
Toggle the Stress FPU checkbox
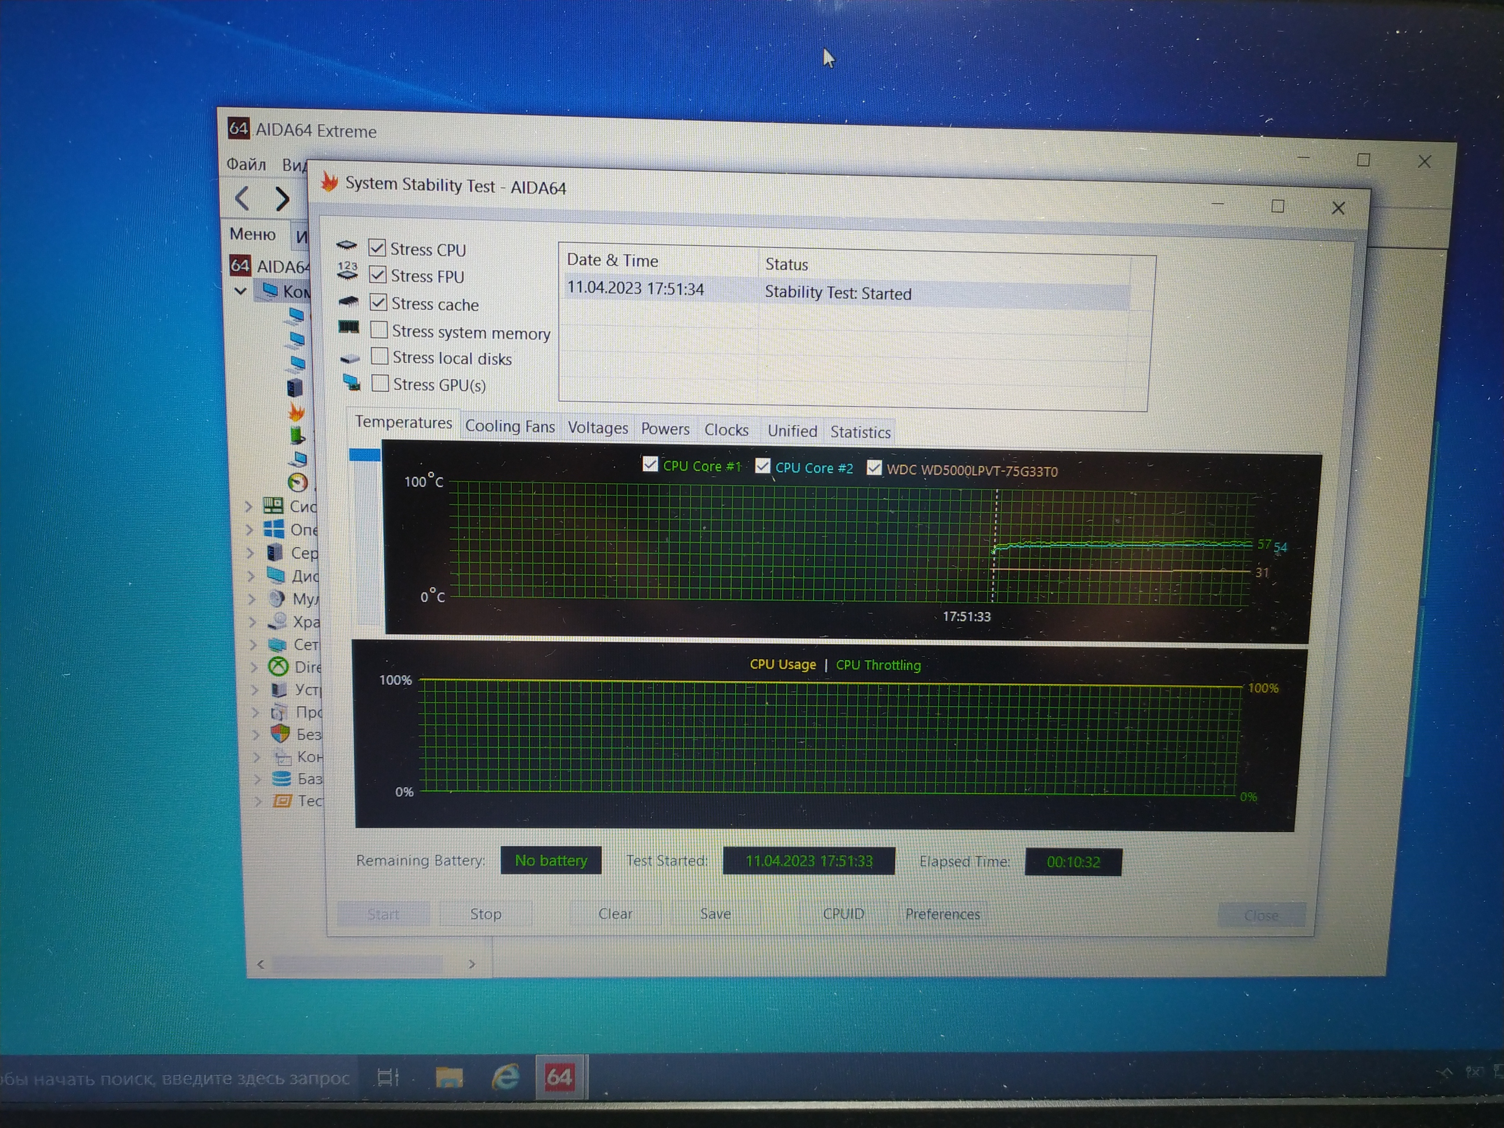377,274
